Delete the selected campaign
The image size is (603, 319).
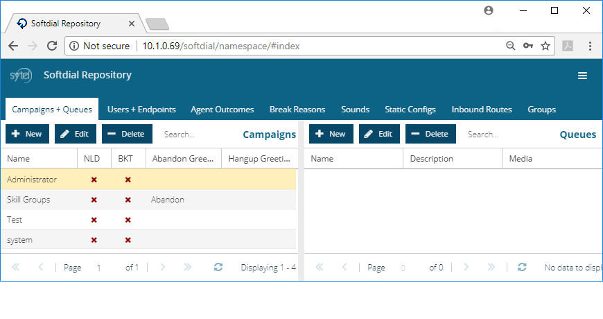[127, 134]
